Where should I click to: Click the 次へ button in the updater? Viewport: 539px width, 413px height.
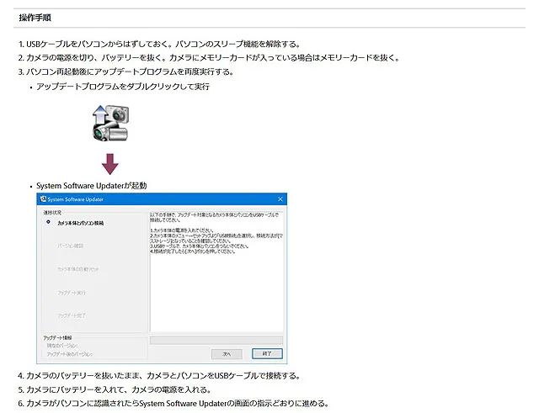[227, 353]
